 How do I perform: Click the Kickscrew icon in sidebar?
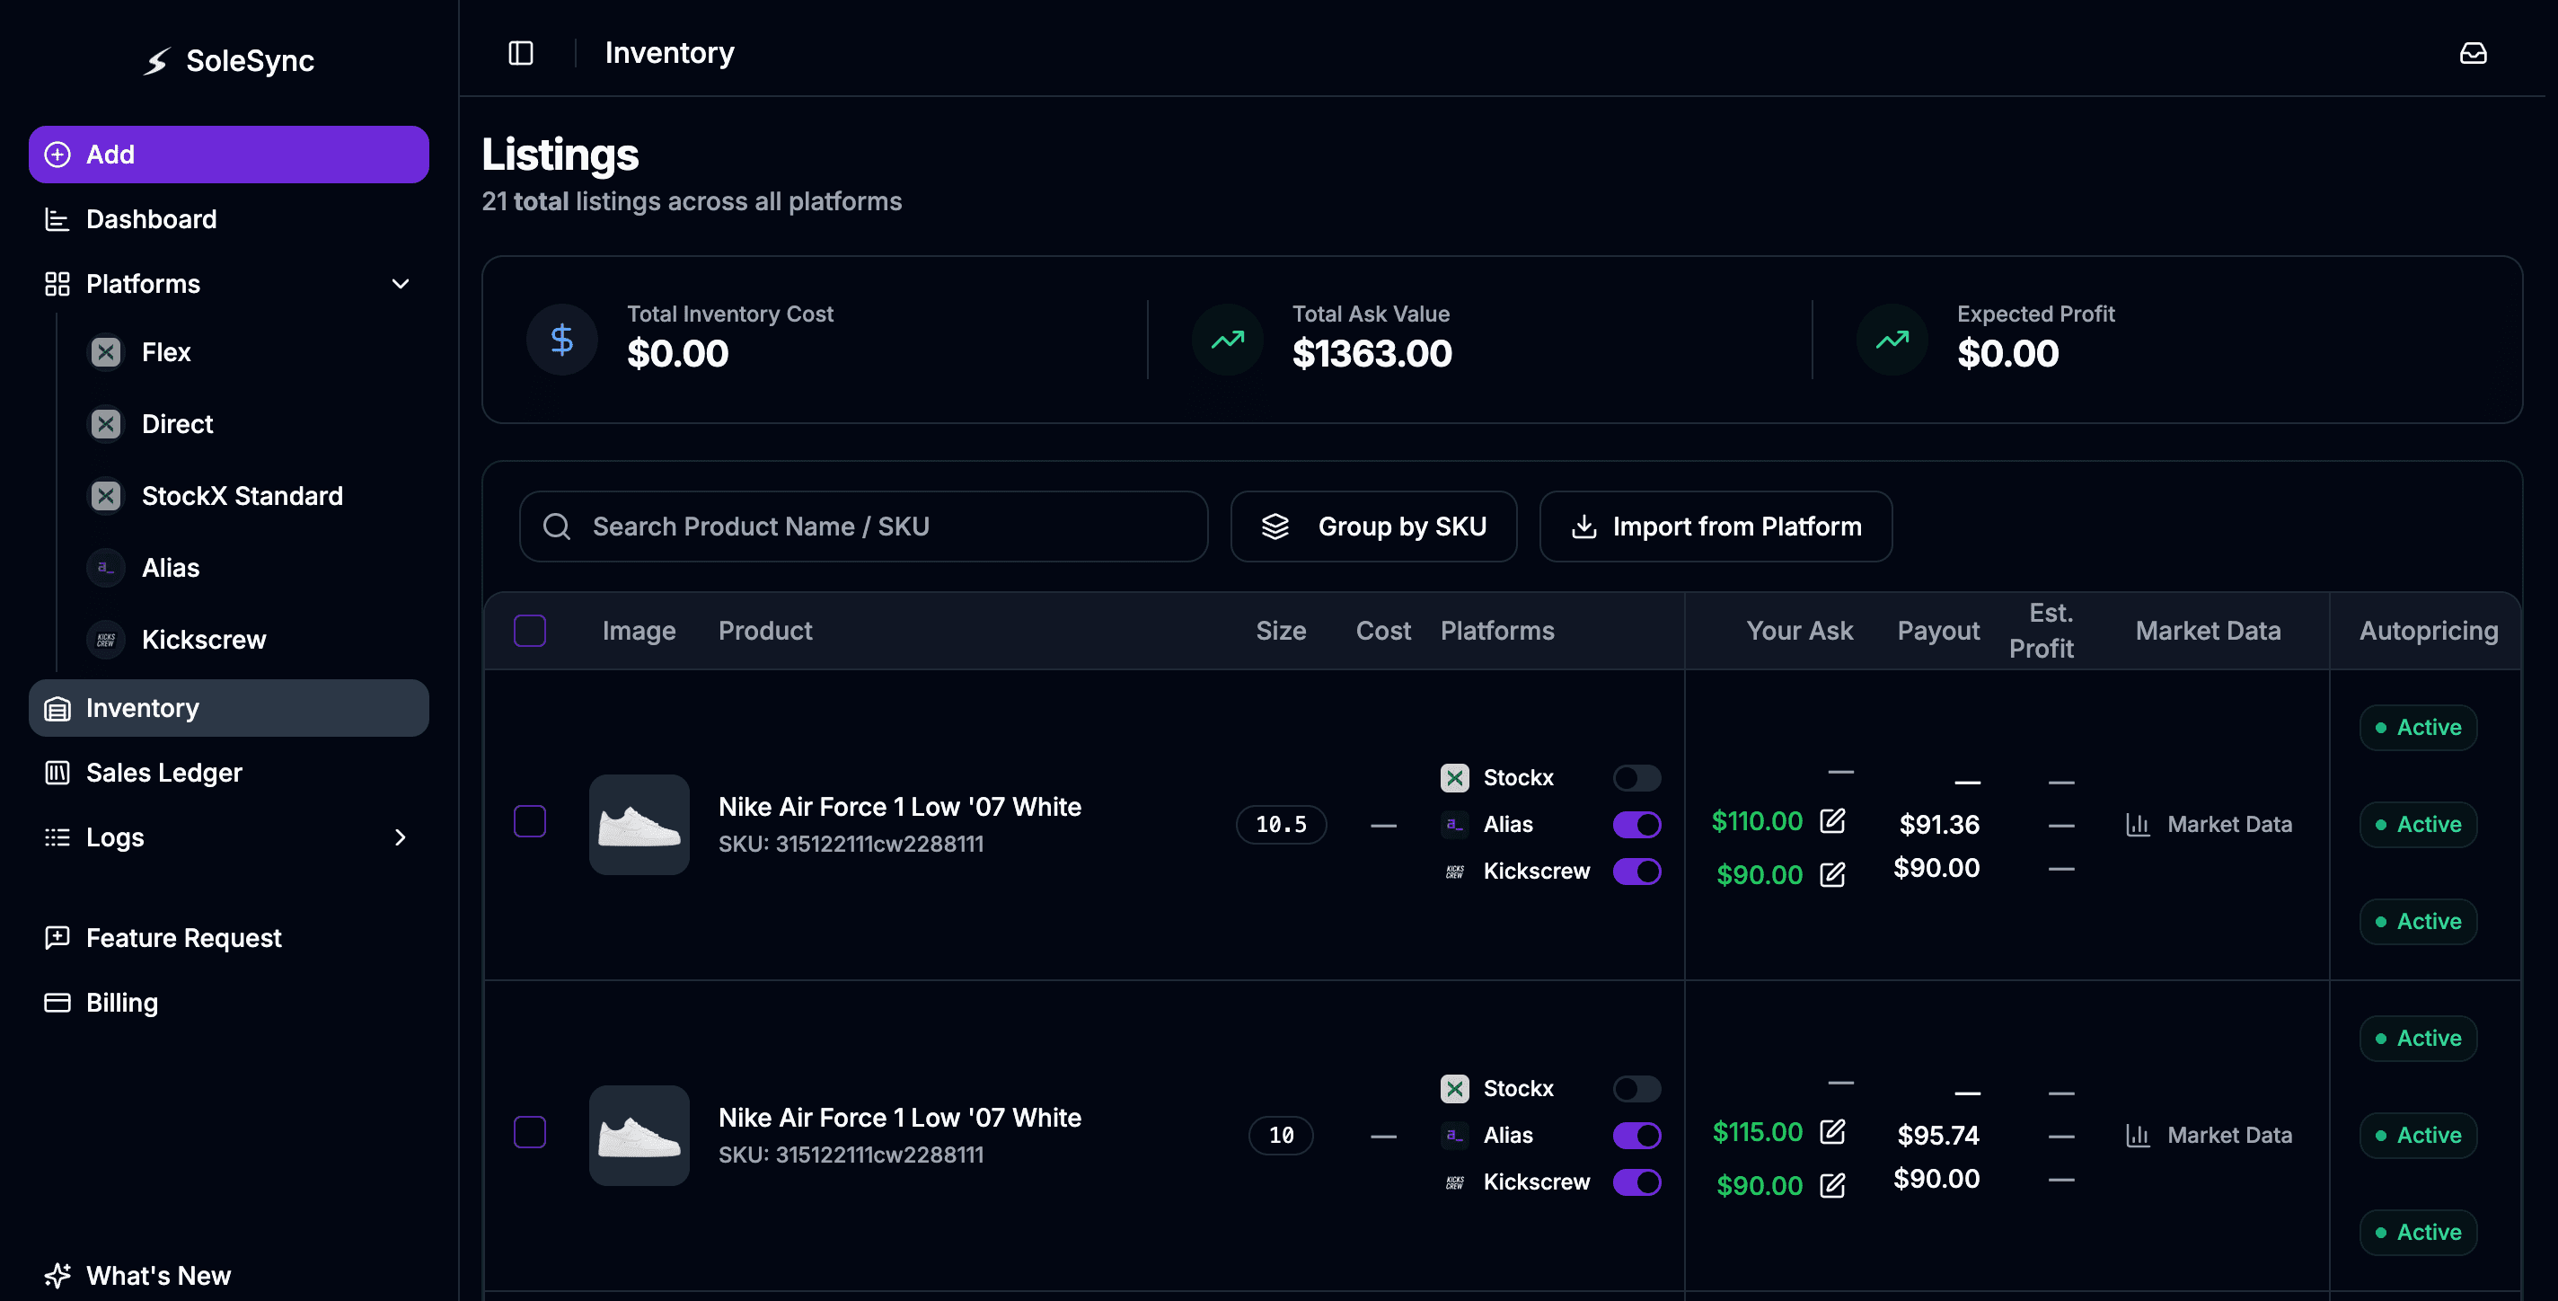pyautogui.click(x=106, y=640)
